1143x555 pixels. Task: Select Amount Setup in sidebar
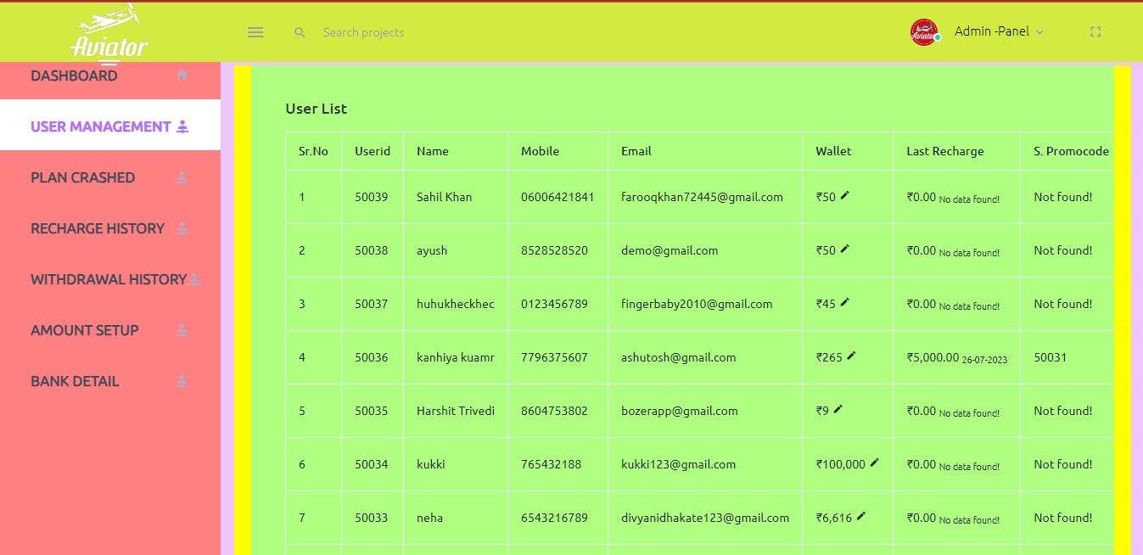(85, 330)
